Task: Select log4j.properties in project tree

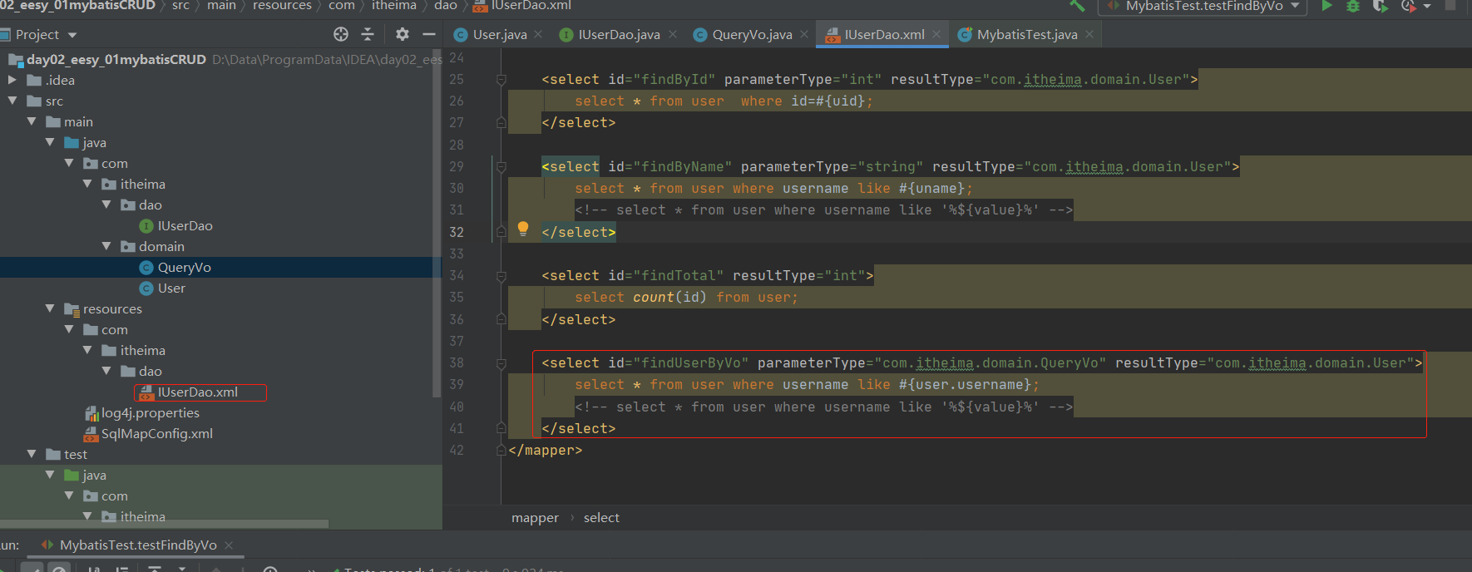Action: (x=142, y=412)
